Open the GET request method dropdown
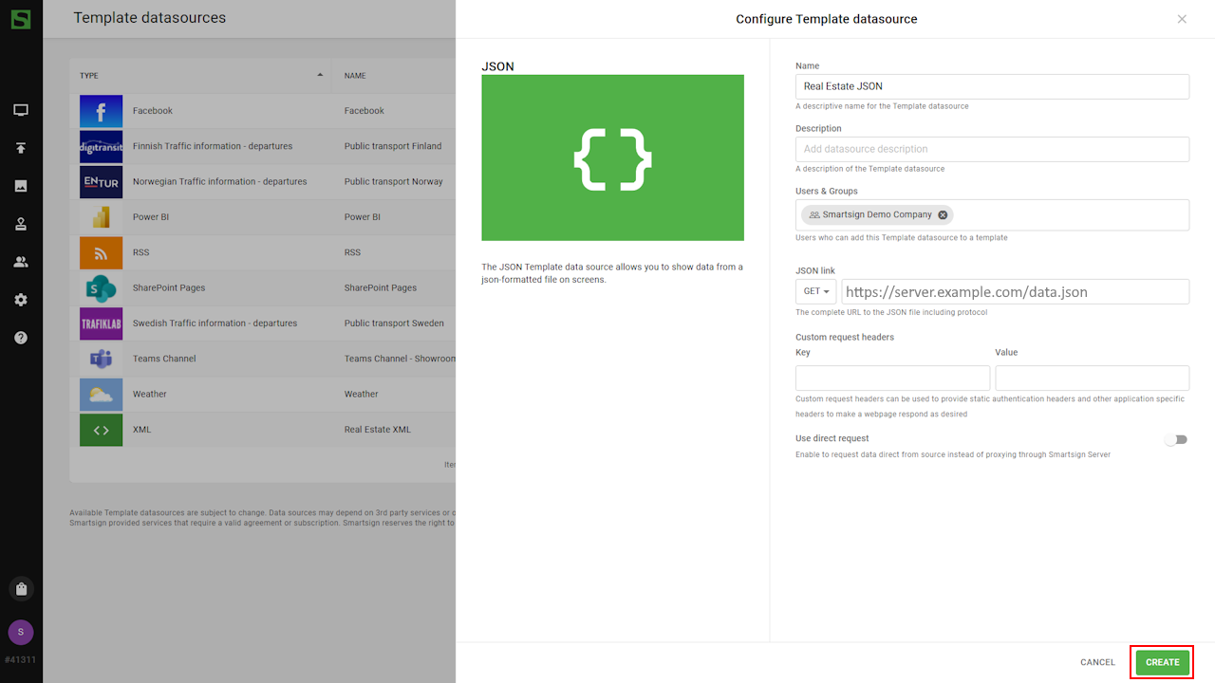 point(815,291)
